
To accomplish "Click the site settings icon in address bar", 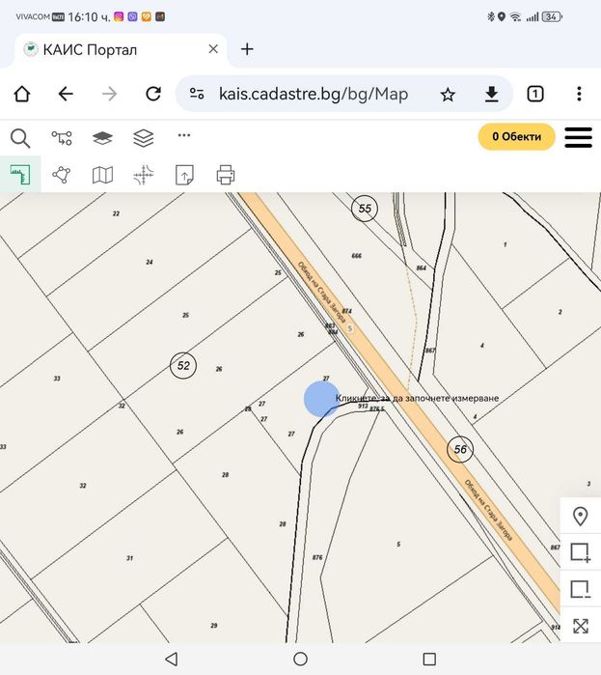I will (x=197, y=94).
